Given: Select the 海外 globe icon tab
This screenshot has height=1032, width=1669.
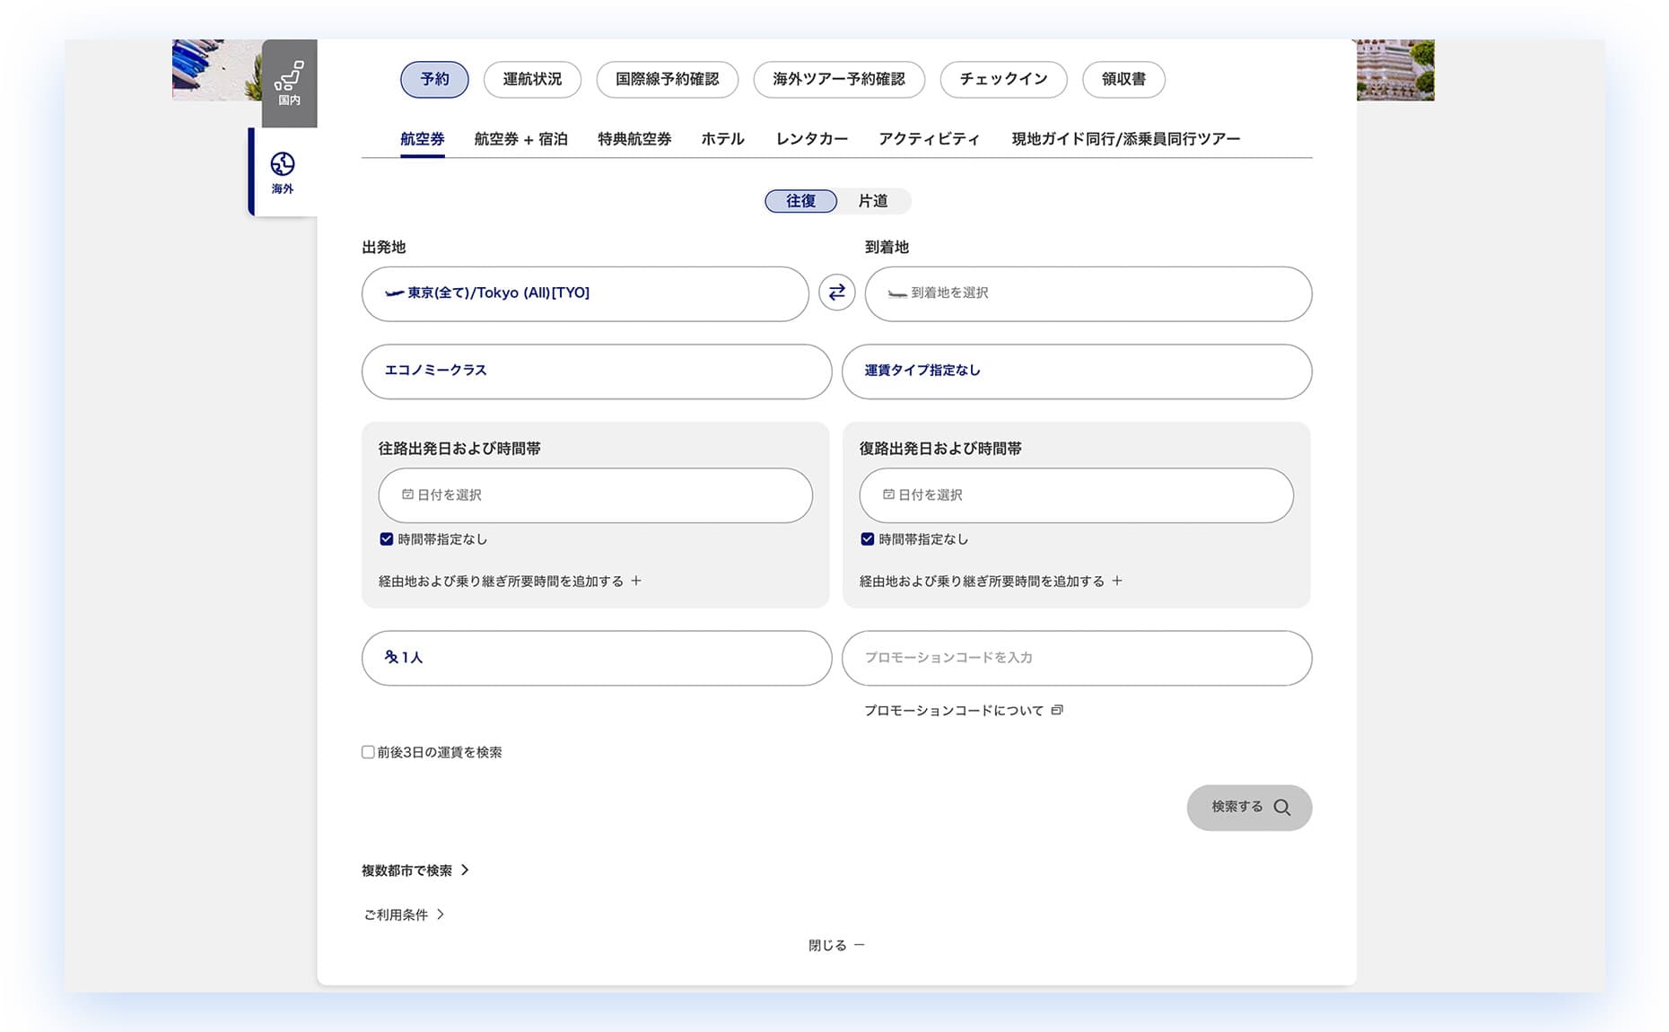Looking at the screenshot, I should click(x=283, y=172).
